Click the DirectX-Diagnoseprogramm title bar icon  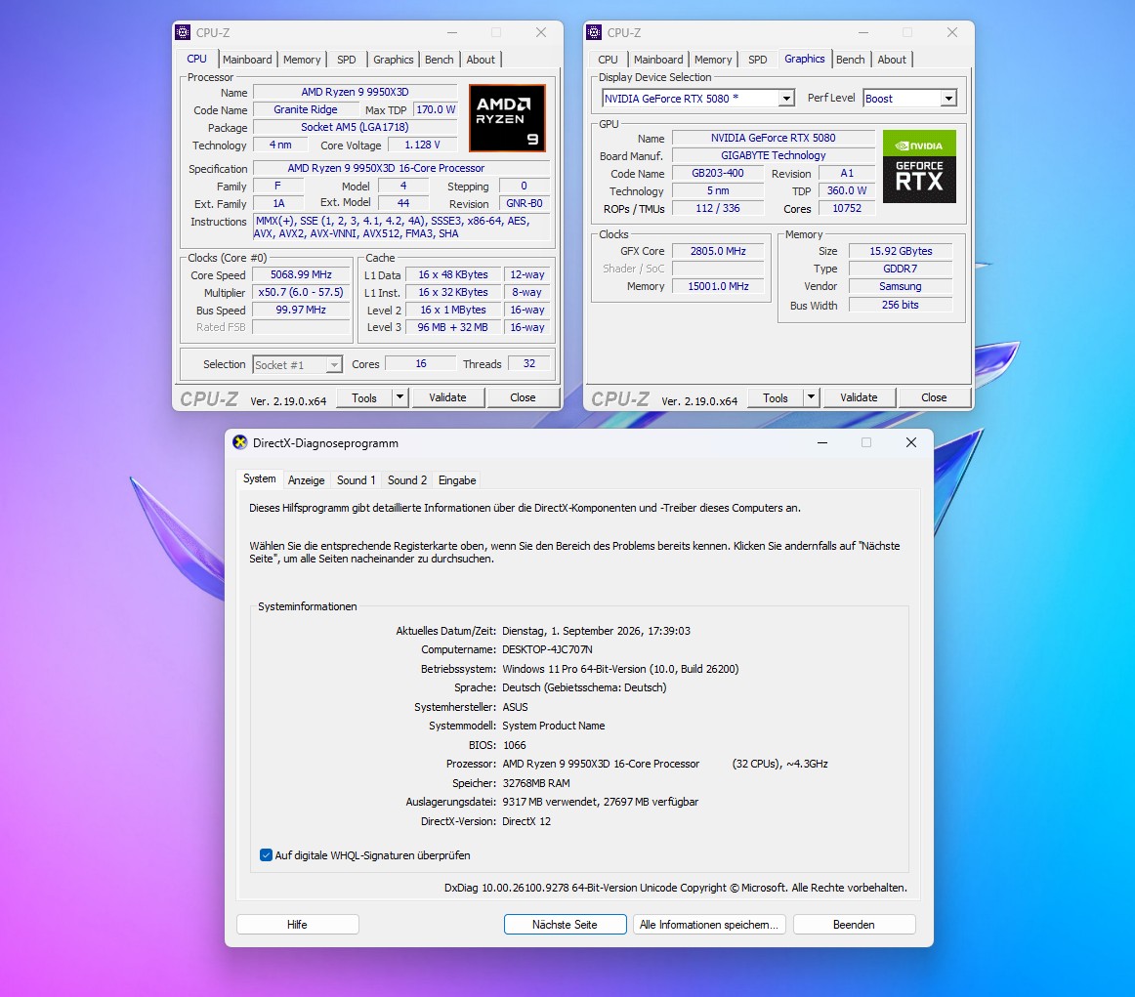pos(239,442)
